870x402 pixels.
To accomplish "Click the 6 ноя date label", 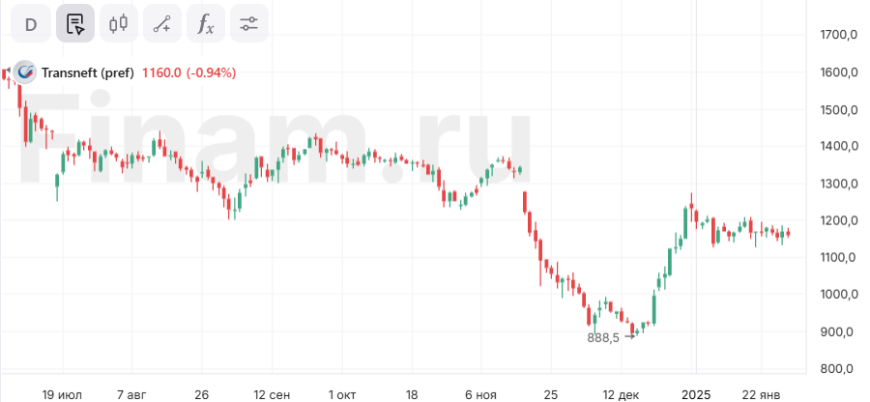I will pyautogui.click(x=479, y=394).
